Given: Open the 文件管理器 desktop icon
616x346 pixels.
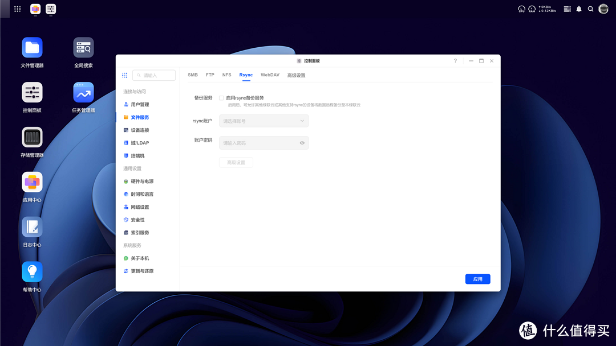Looking at the screenshot, I should click(32, 48).
